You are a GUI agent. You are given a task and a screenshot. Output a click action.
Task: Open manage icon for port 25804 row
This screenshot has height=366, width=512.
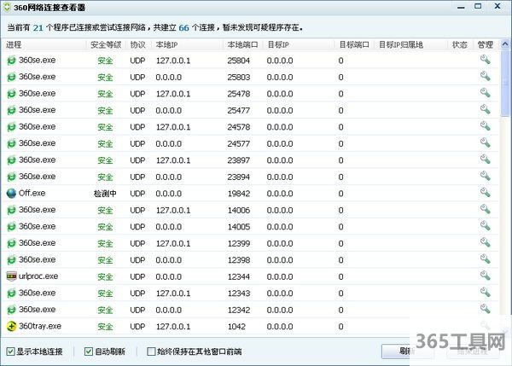tap(485, 60)
